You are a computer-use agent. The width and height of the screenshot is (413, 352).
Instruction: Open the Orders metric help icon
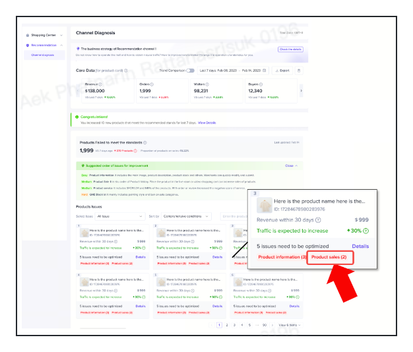tap(152, 84)
